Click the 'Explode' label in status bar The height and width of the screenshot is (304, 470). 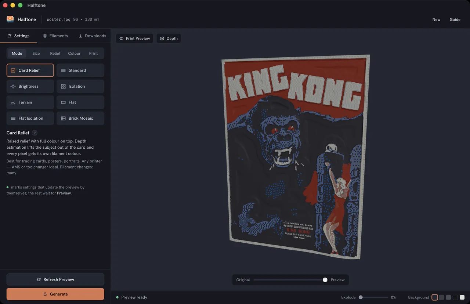pyautogui.click(x=348, y=297)
